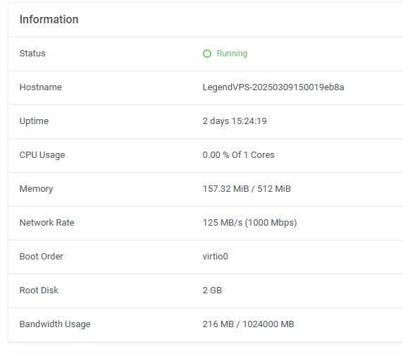Click the green Running status circle icon
This screenshot has height=354, width=403.
[207, 54]
